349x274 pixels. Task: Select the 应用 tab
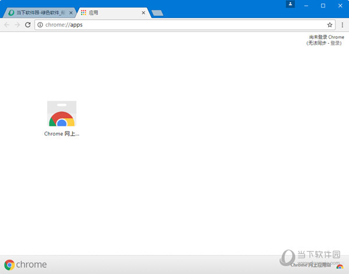111,12
